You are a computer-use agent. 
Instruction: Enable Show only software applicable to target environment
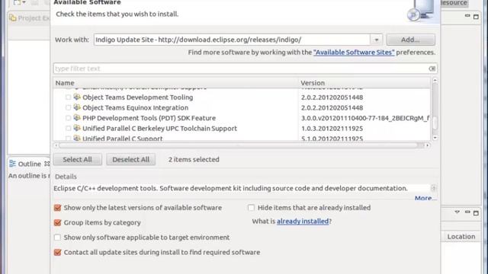pyautogui.click(x=58, y=237)
